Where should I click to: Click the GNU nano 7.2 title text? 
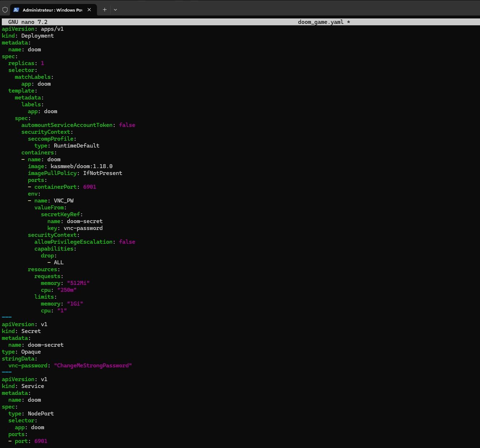(x=28, y=22)
